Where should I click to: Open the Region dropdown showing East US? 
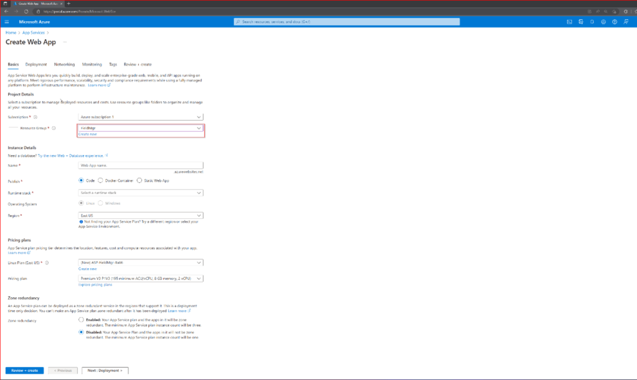pos(141,216)
